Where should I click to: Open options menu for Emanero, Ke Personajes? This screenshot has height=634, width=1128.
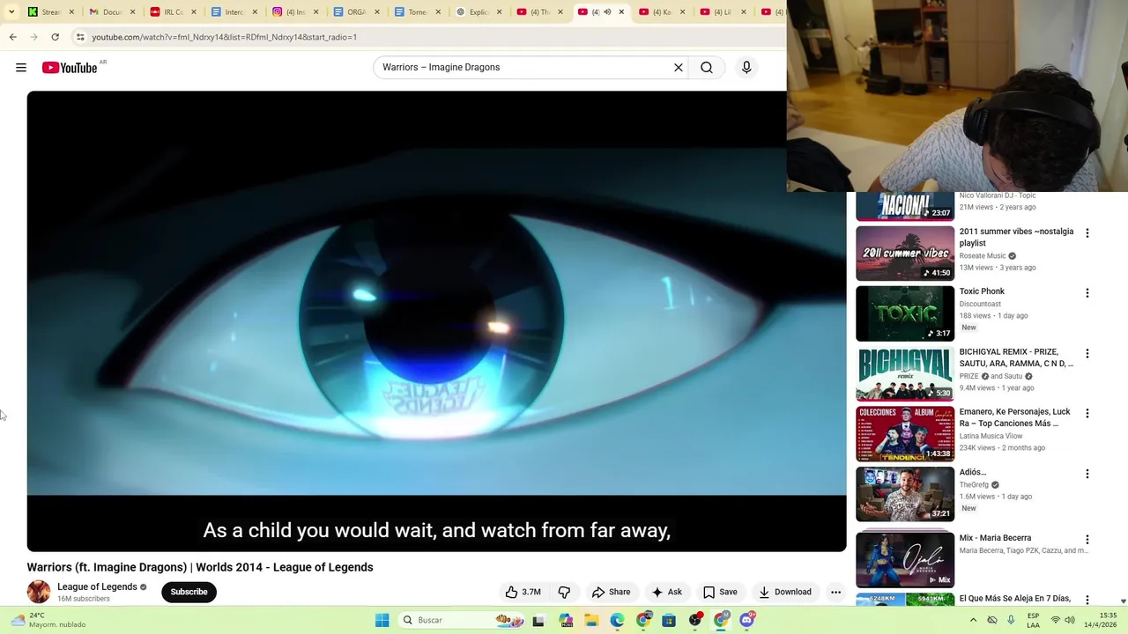[1087, 414]
